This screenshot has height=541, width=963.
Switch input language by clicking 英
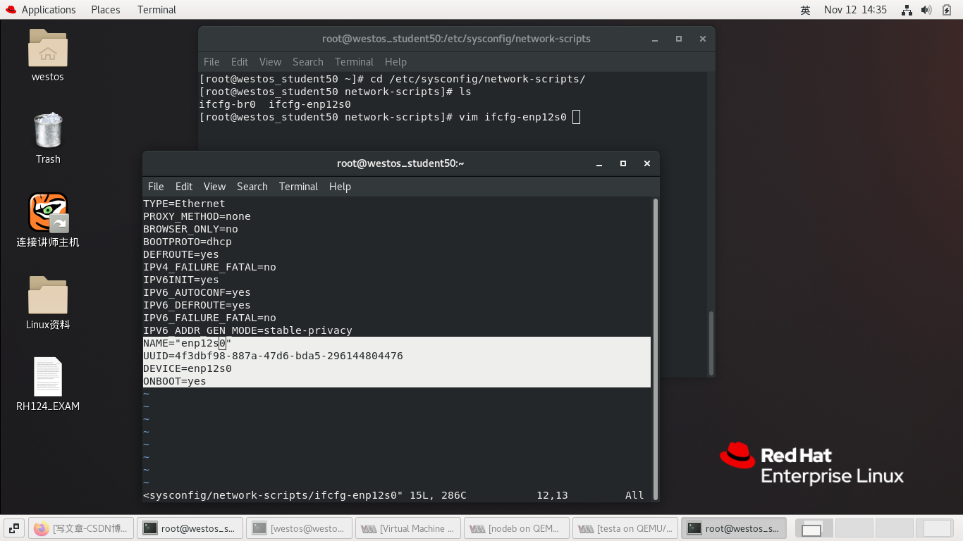tap(805, 9)
